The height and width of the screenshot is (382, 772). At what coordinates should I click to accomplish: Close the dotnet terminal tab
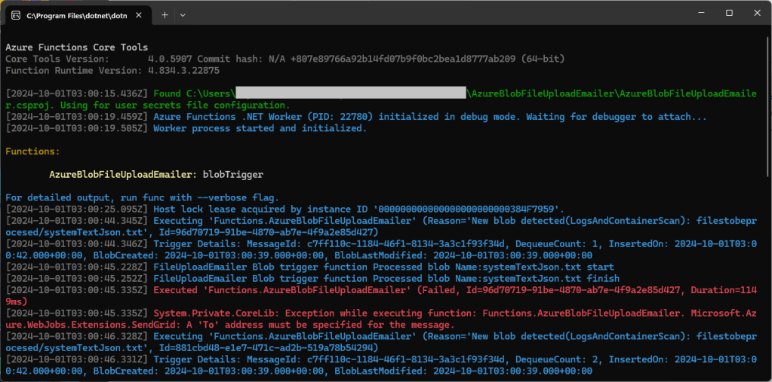pos(139,14)
